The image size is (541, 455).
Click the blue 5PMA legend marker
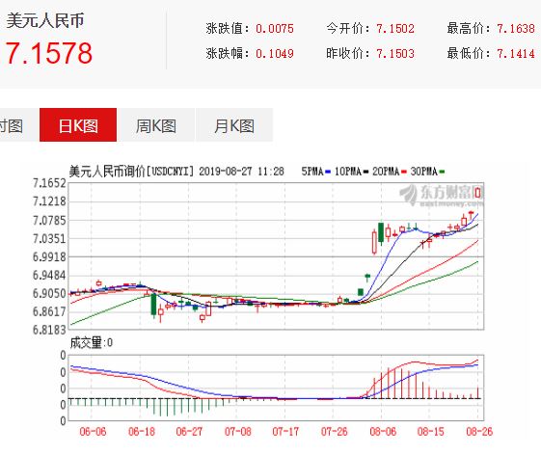coord(328,172)
